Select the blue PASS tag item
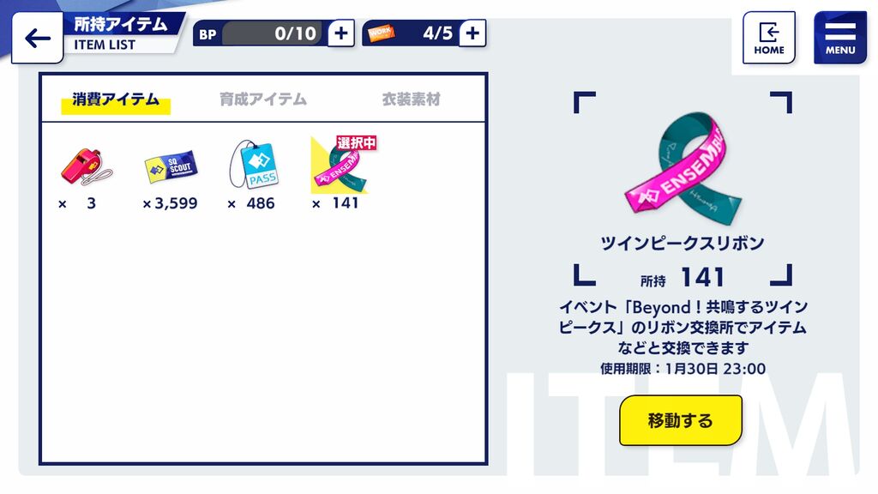 254,164
